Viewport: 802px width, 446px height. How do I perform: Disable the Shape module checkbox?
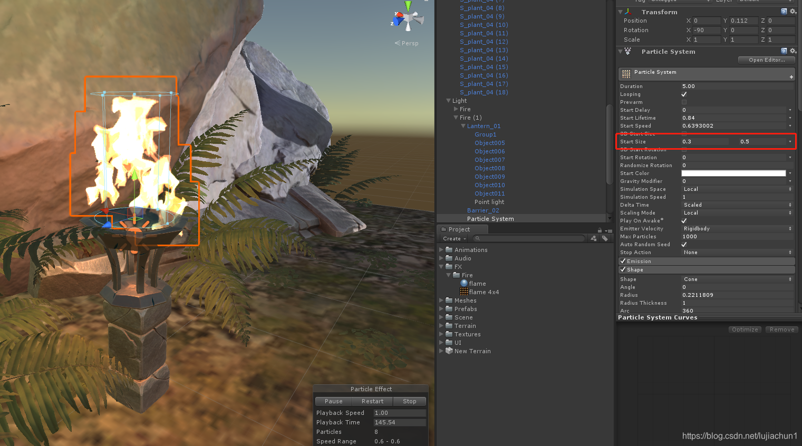623,269
